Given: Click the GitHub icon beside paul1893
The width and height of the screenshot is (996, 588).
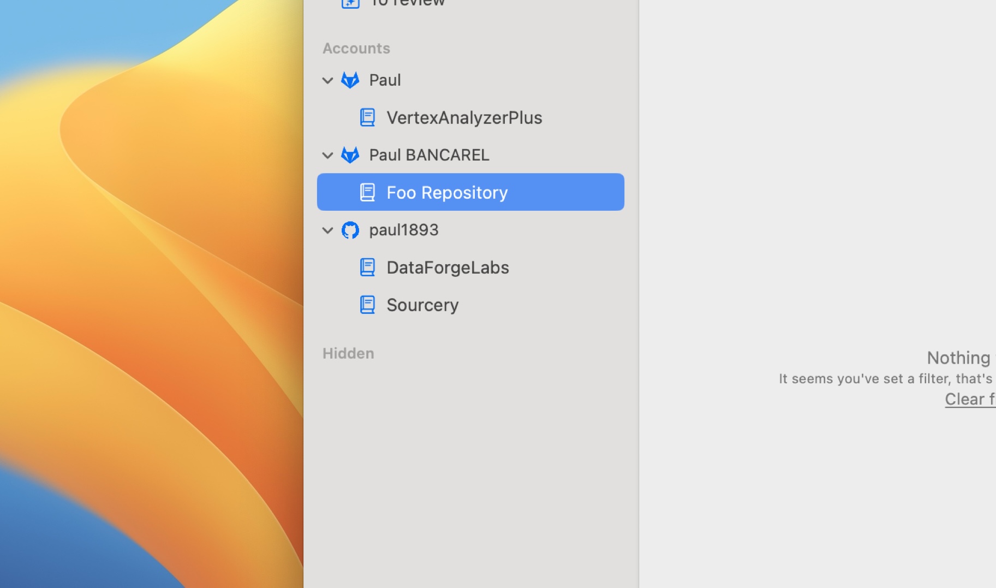Looking at the screenshot, I should click(x=350, y=230).
